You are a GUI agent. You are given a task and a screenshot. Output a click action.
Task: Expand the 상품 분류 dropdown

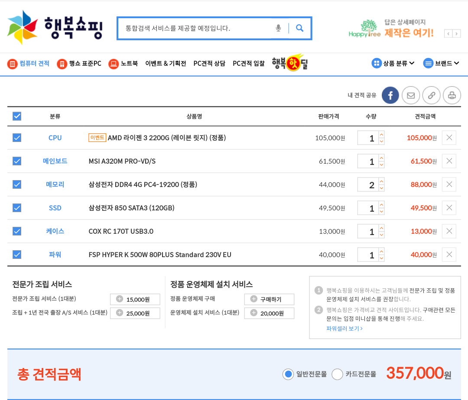[393, 63]
